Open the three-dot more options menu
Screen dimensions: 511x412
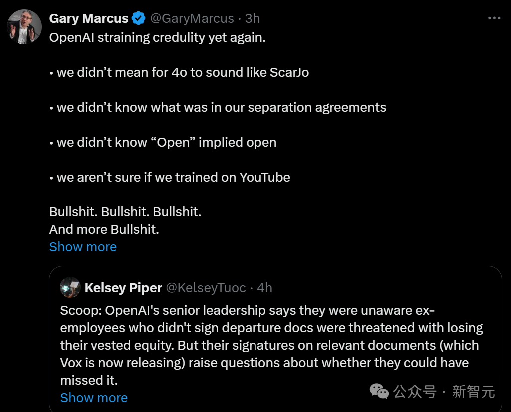pyautogui.click(x=494, y=18)
